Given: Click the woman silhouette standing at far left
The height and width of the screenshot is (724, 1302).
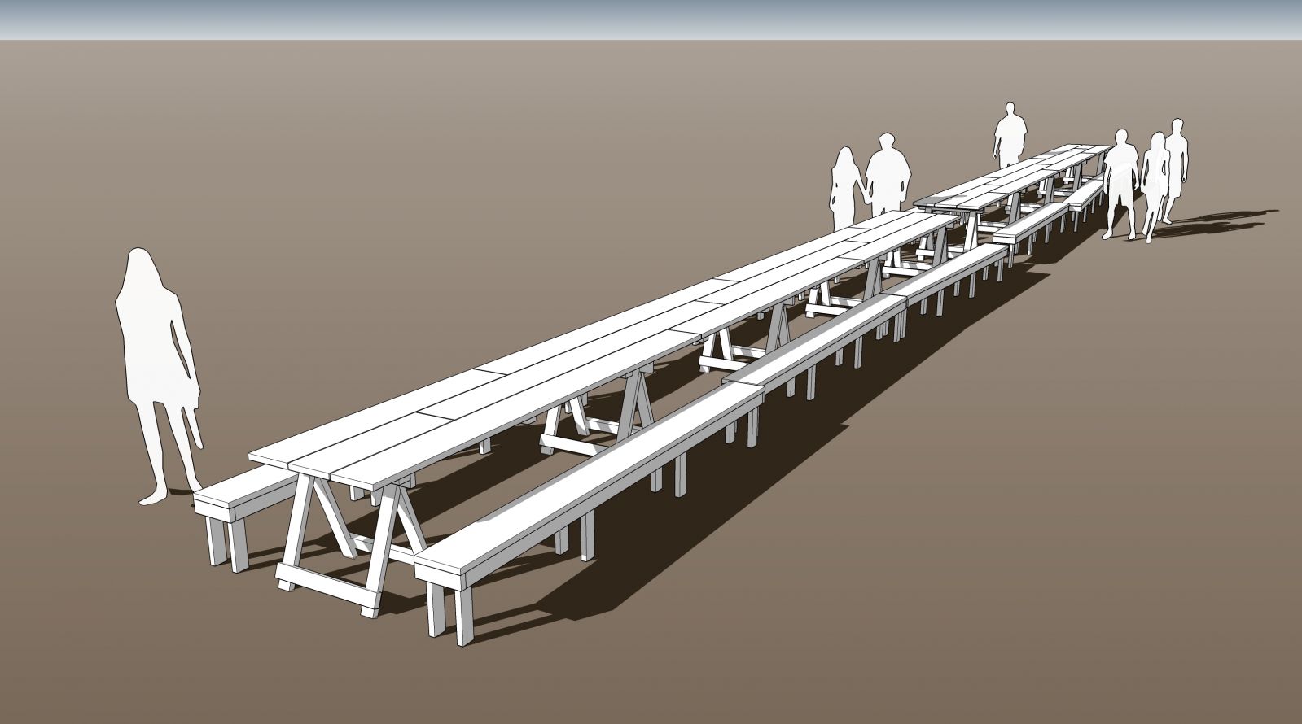Looking at the screenshot, I should (155, 366).
